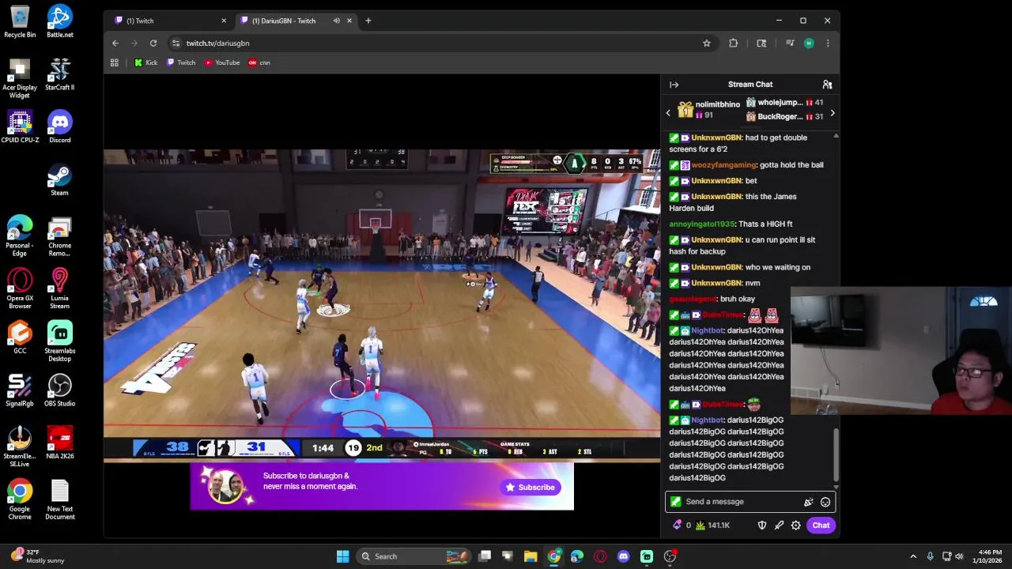Switch to the (1) Twitch tab
The width and height of the screenshot is (1012, 569).
170,21
